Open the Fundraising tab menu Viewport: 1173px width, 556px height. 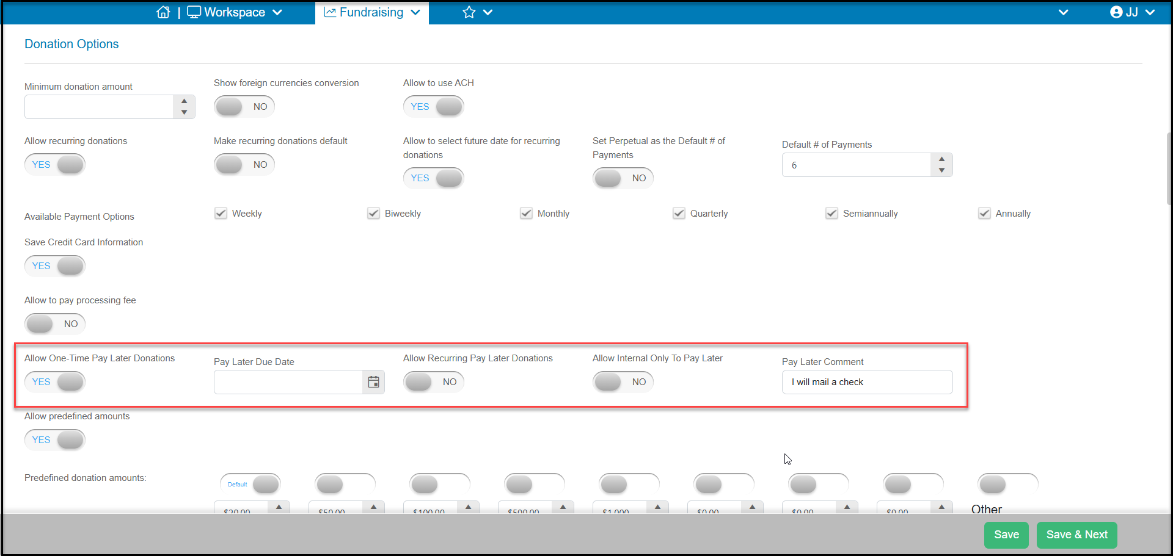click(x=372, y=12)
